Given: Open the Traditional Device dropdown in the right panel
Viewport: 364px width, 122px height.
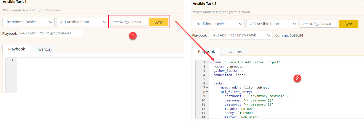Looking at the screenshot, I should click(x=218, y=24).
